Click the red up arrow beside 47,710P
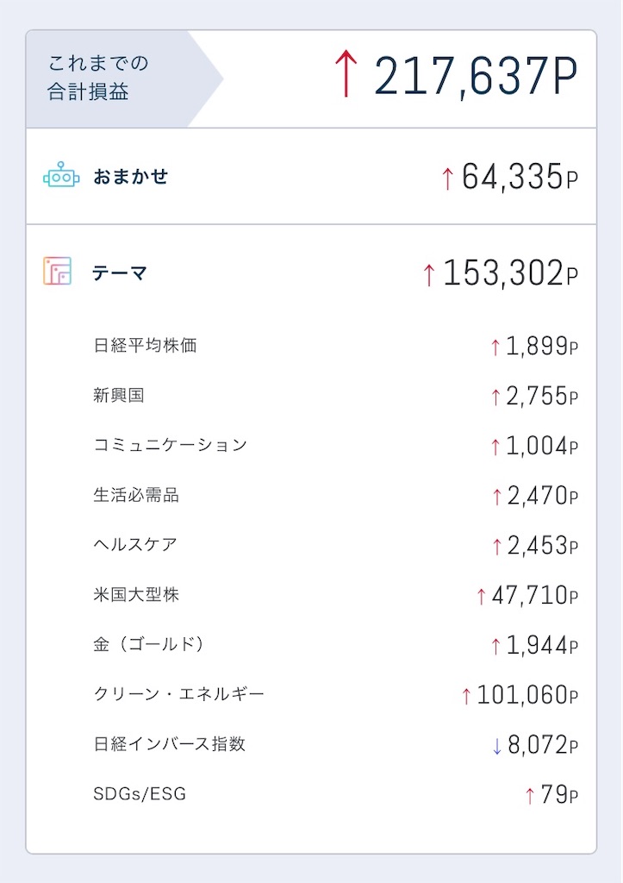Image resolution: width=623 pixels, height=883 pixels. [481, 597]
